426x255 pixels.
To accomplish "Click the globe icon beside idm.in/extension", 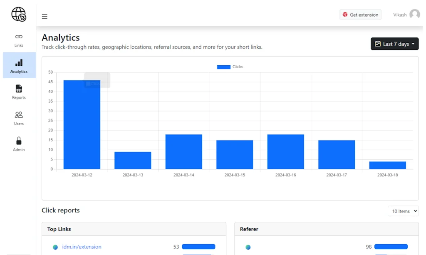I will coord(55,247).
